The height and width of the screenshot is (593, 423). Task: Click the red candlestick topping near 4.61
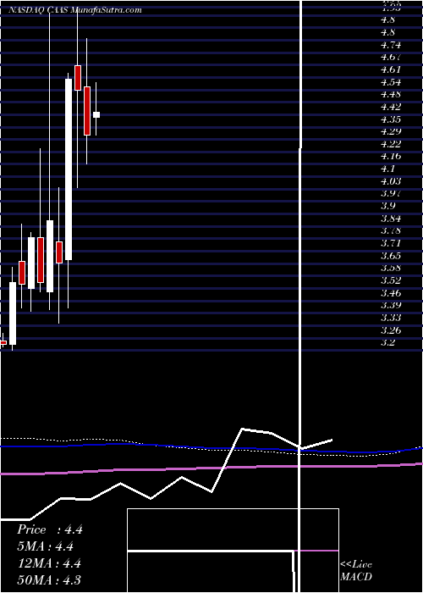coord(78,78)
